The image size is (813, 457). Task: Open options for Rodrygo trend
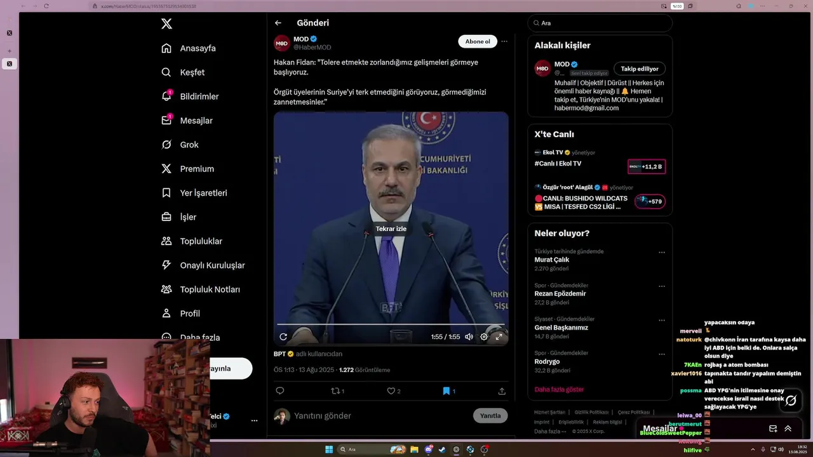click(x=662, y=354)
